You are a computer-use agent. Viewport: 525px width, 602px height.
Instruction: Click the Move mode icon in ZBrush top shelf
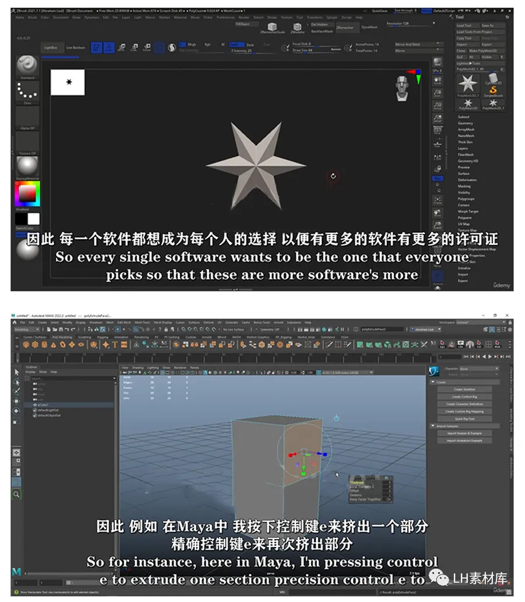coord(121,47)
